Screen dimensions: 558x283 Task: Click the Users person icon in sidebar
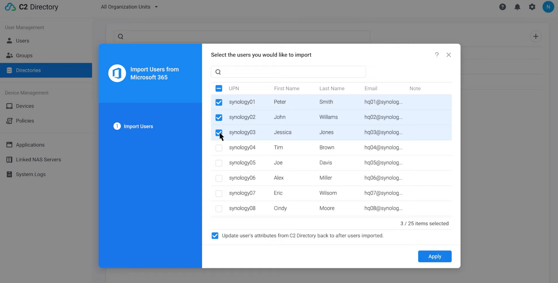9,41
